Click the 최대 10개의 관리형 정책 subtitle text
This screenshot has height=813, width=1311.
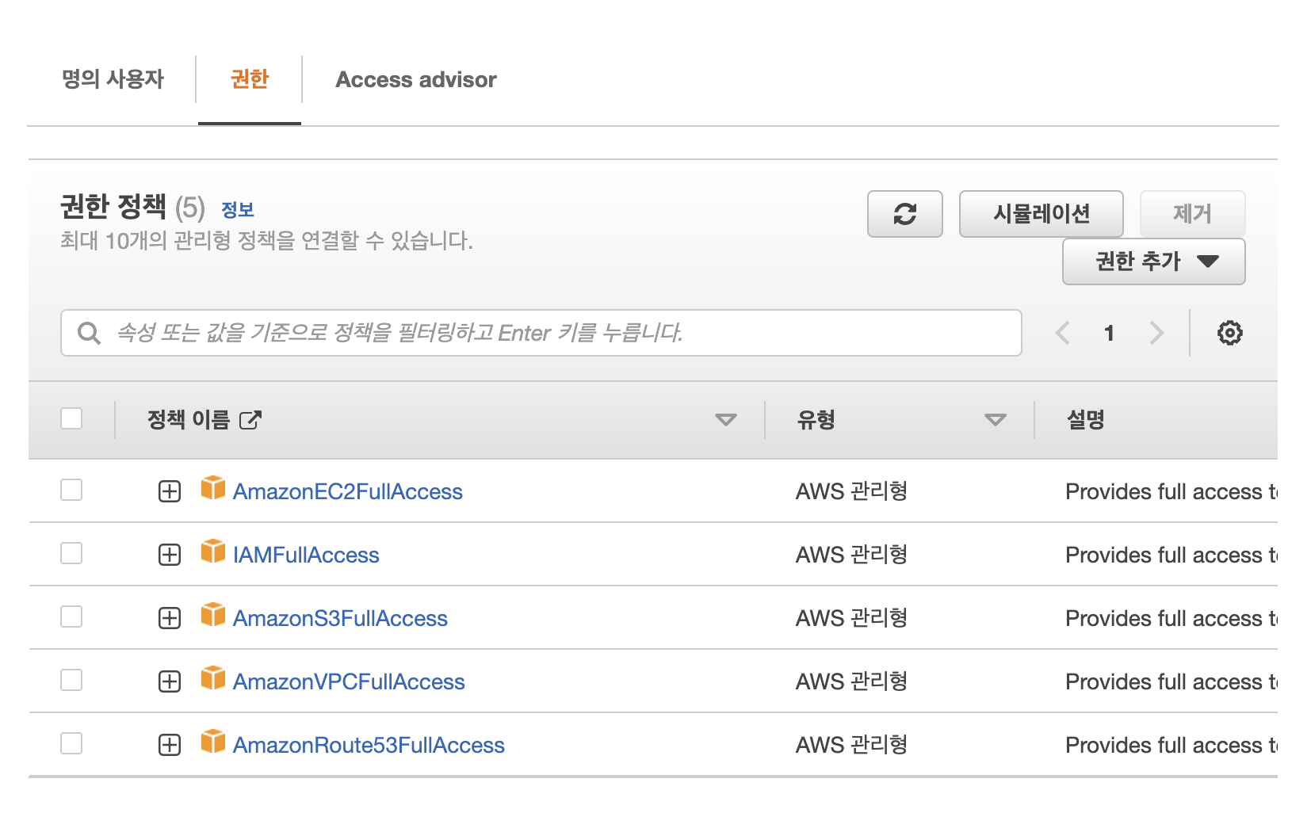266,241
